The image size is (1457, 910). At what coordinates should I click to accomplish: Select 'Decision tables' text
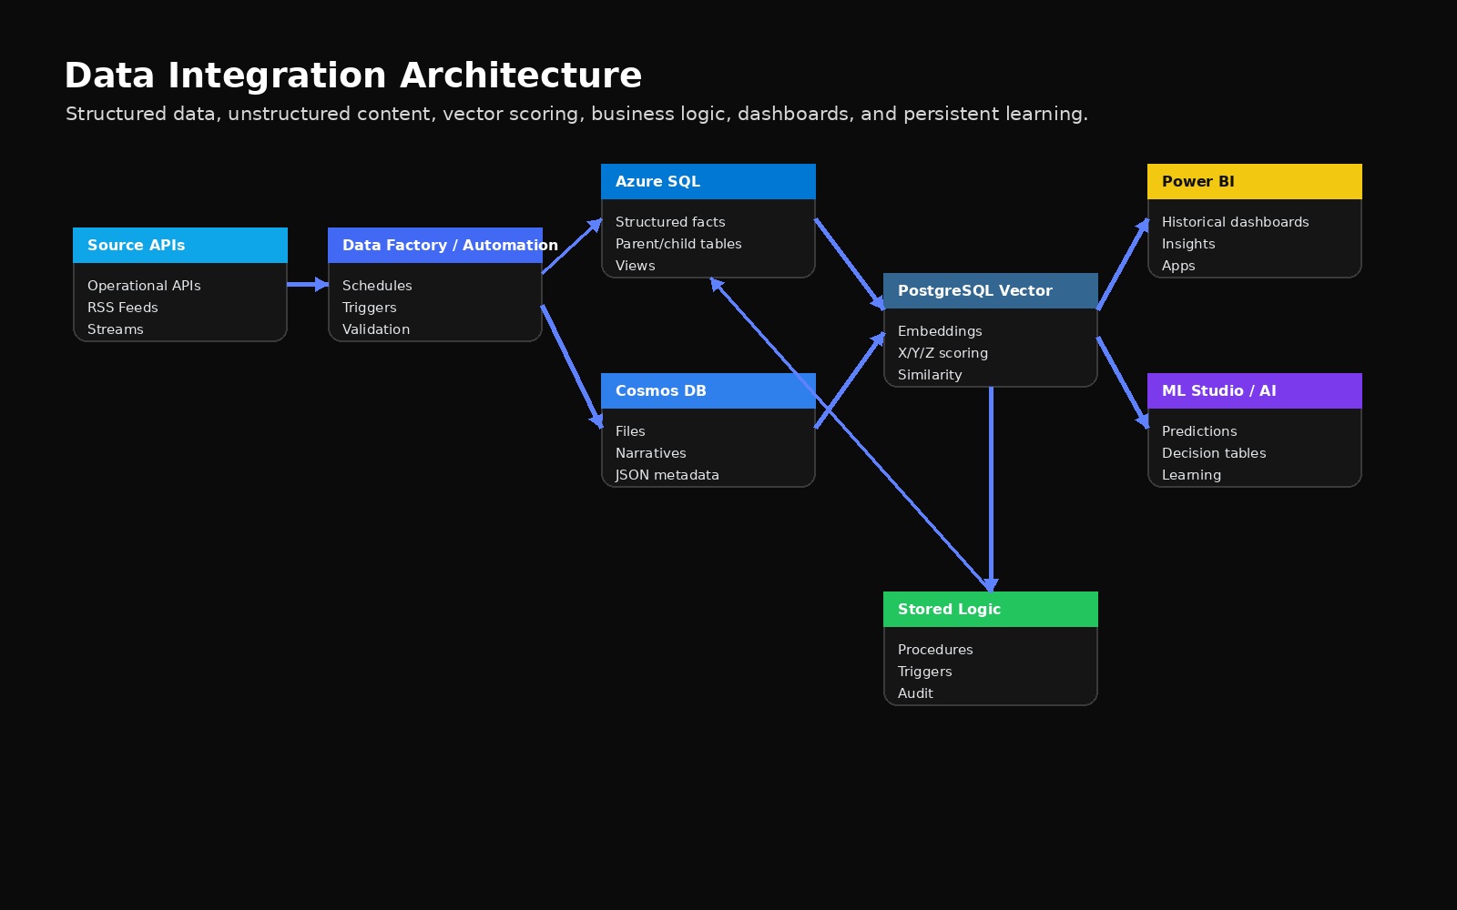click(1214, 453)
